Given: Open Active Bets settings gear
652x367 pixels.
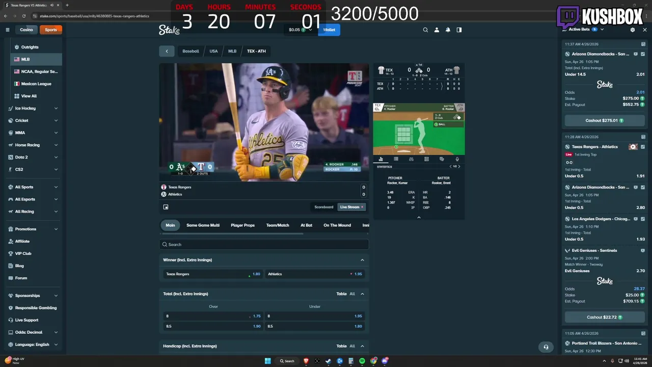Looking at the screenshot, I should coord(633,30).
